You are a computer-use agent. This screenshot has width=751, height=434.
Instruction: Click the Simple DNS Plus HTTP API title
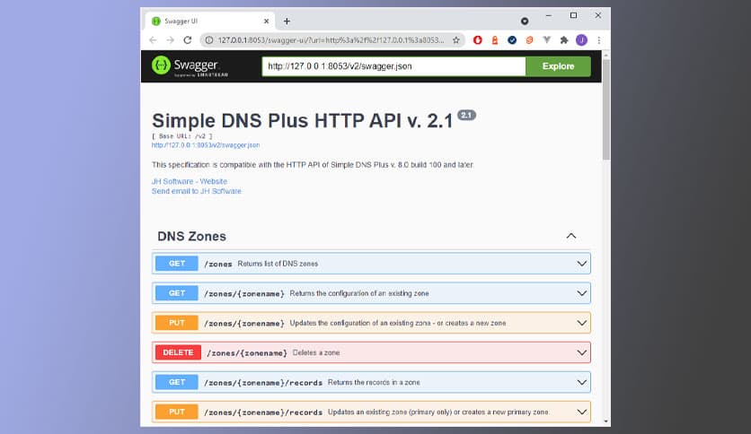[x=302, y=120]
